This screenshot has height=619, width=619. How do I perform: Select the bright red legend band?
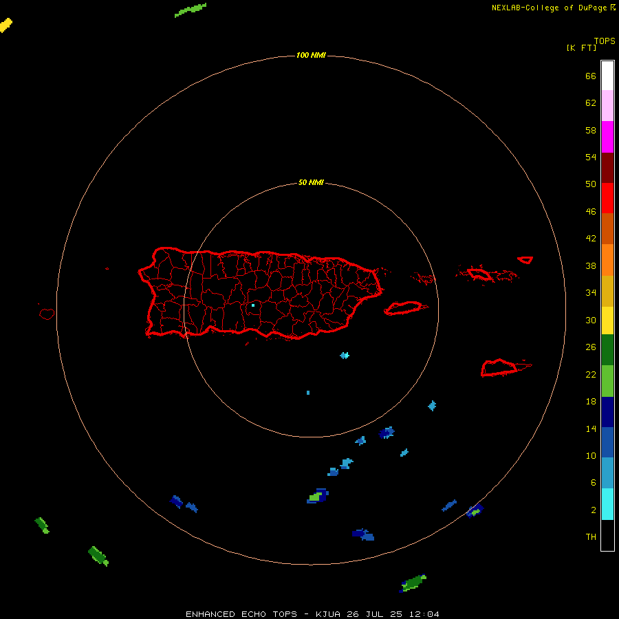(607, 198)
